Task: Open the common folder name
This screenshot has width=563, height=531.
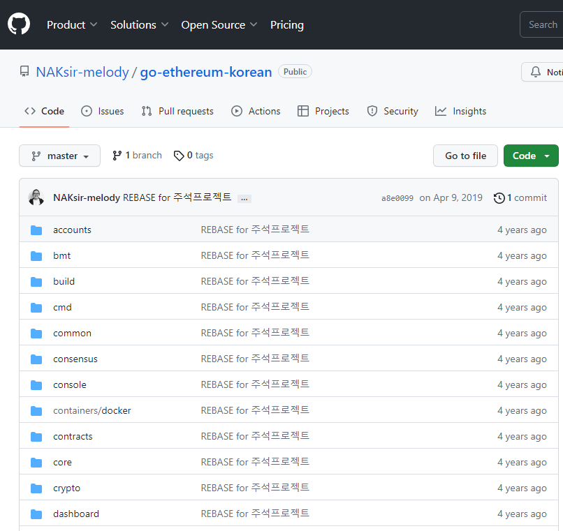Action: (72, 334)
